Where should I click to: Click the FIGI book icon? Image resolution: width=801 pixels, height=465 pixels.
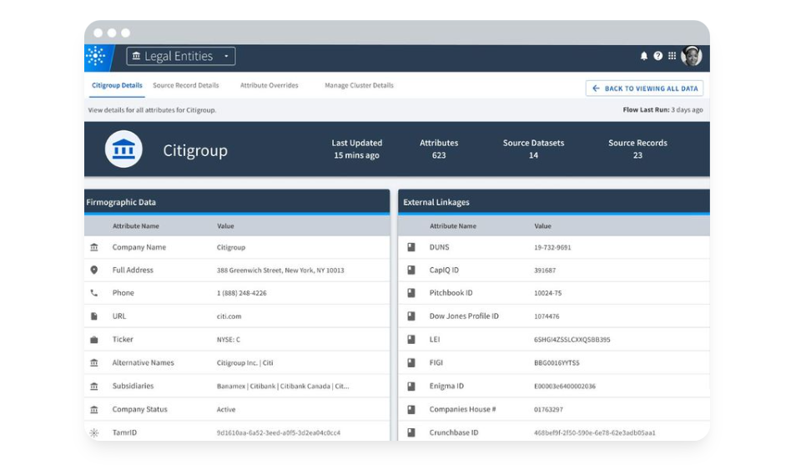pyautogui.click(x=411, y=363)
